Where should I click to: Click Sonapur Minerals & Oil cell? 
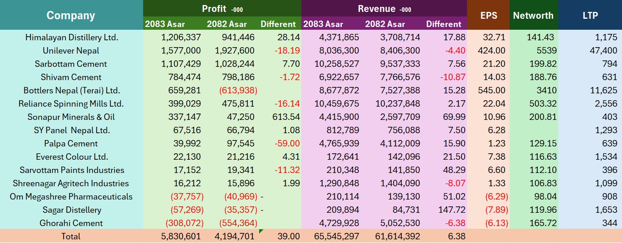click(x=71, y=117)
